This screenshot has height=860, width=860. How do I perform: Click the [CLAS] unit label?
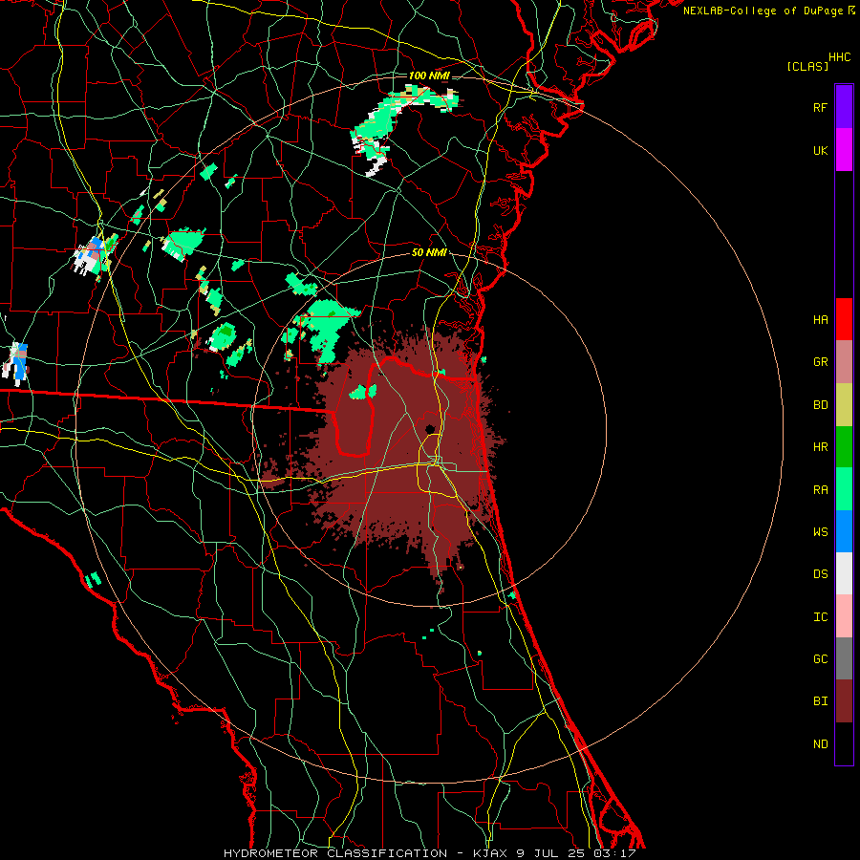coord(807,66)
